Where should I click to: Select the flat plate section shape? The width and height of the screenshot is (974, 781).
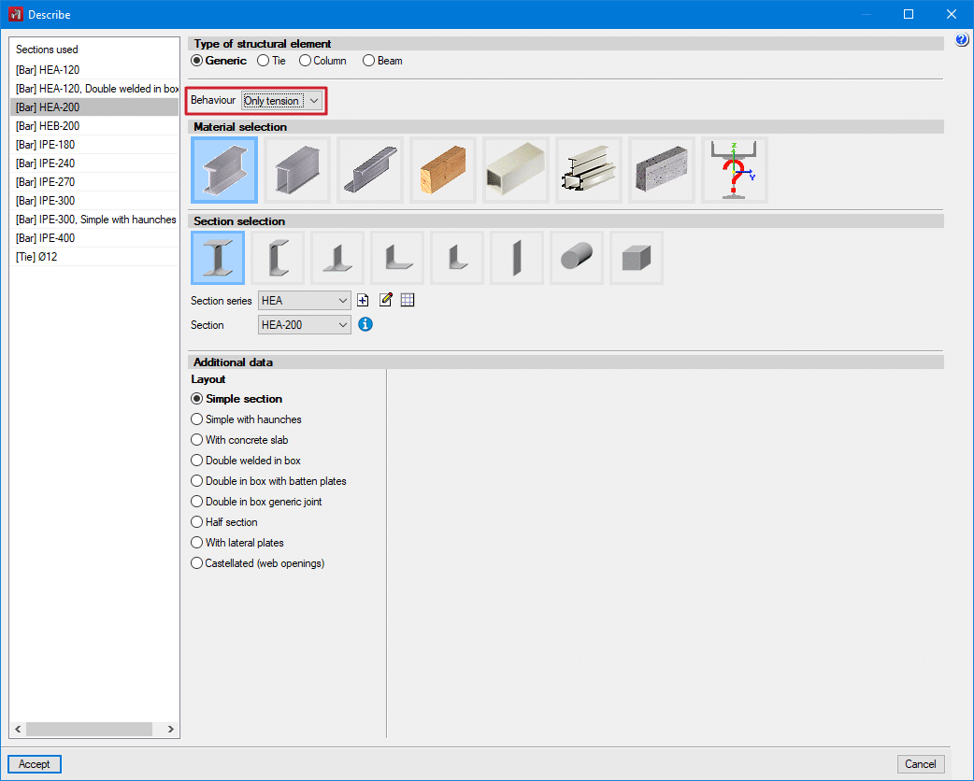[517, 258]
